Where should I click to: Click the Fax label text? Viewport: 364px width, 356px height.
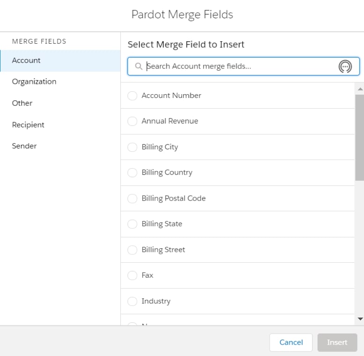tap(148, 275)
